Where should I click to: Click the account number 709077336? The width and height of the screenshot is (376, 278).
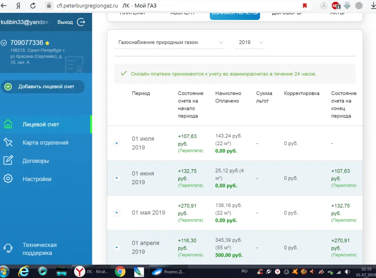coord(27,43)
